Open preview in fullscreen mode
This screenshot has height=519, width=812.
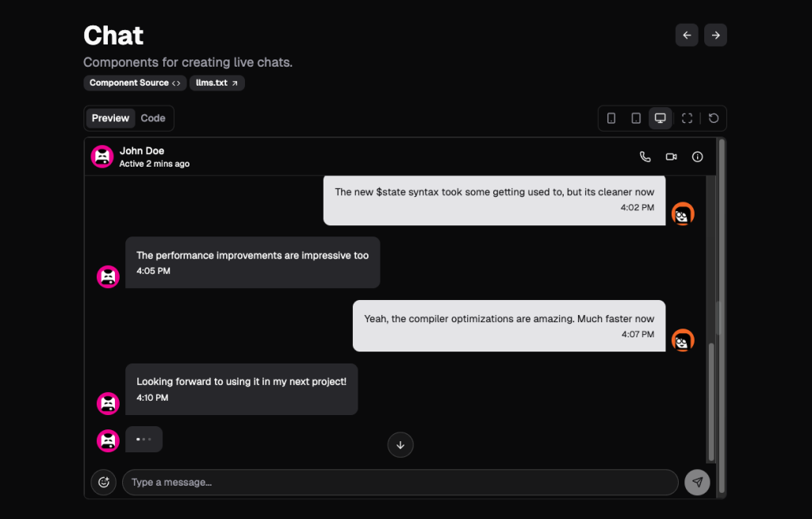point(687,118)
